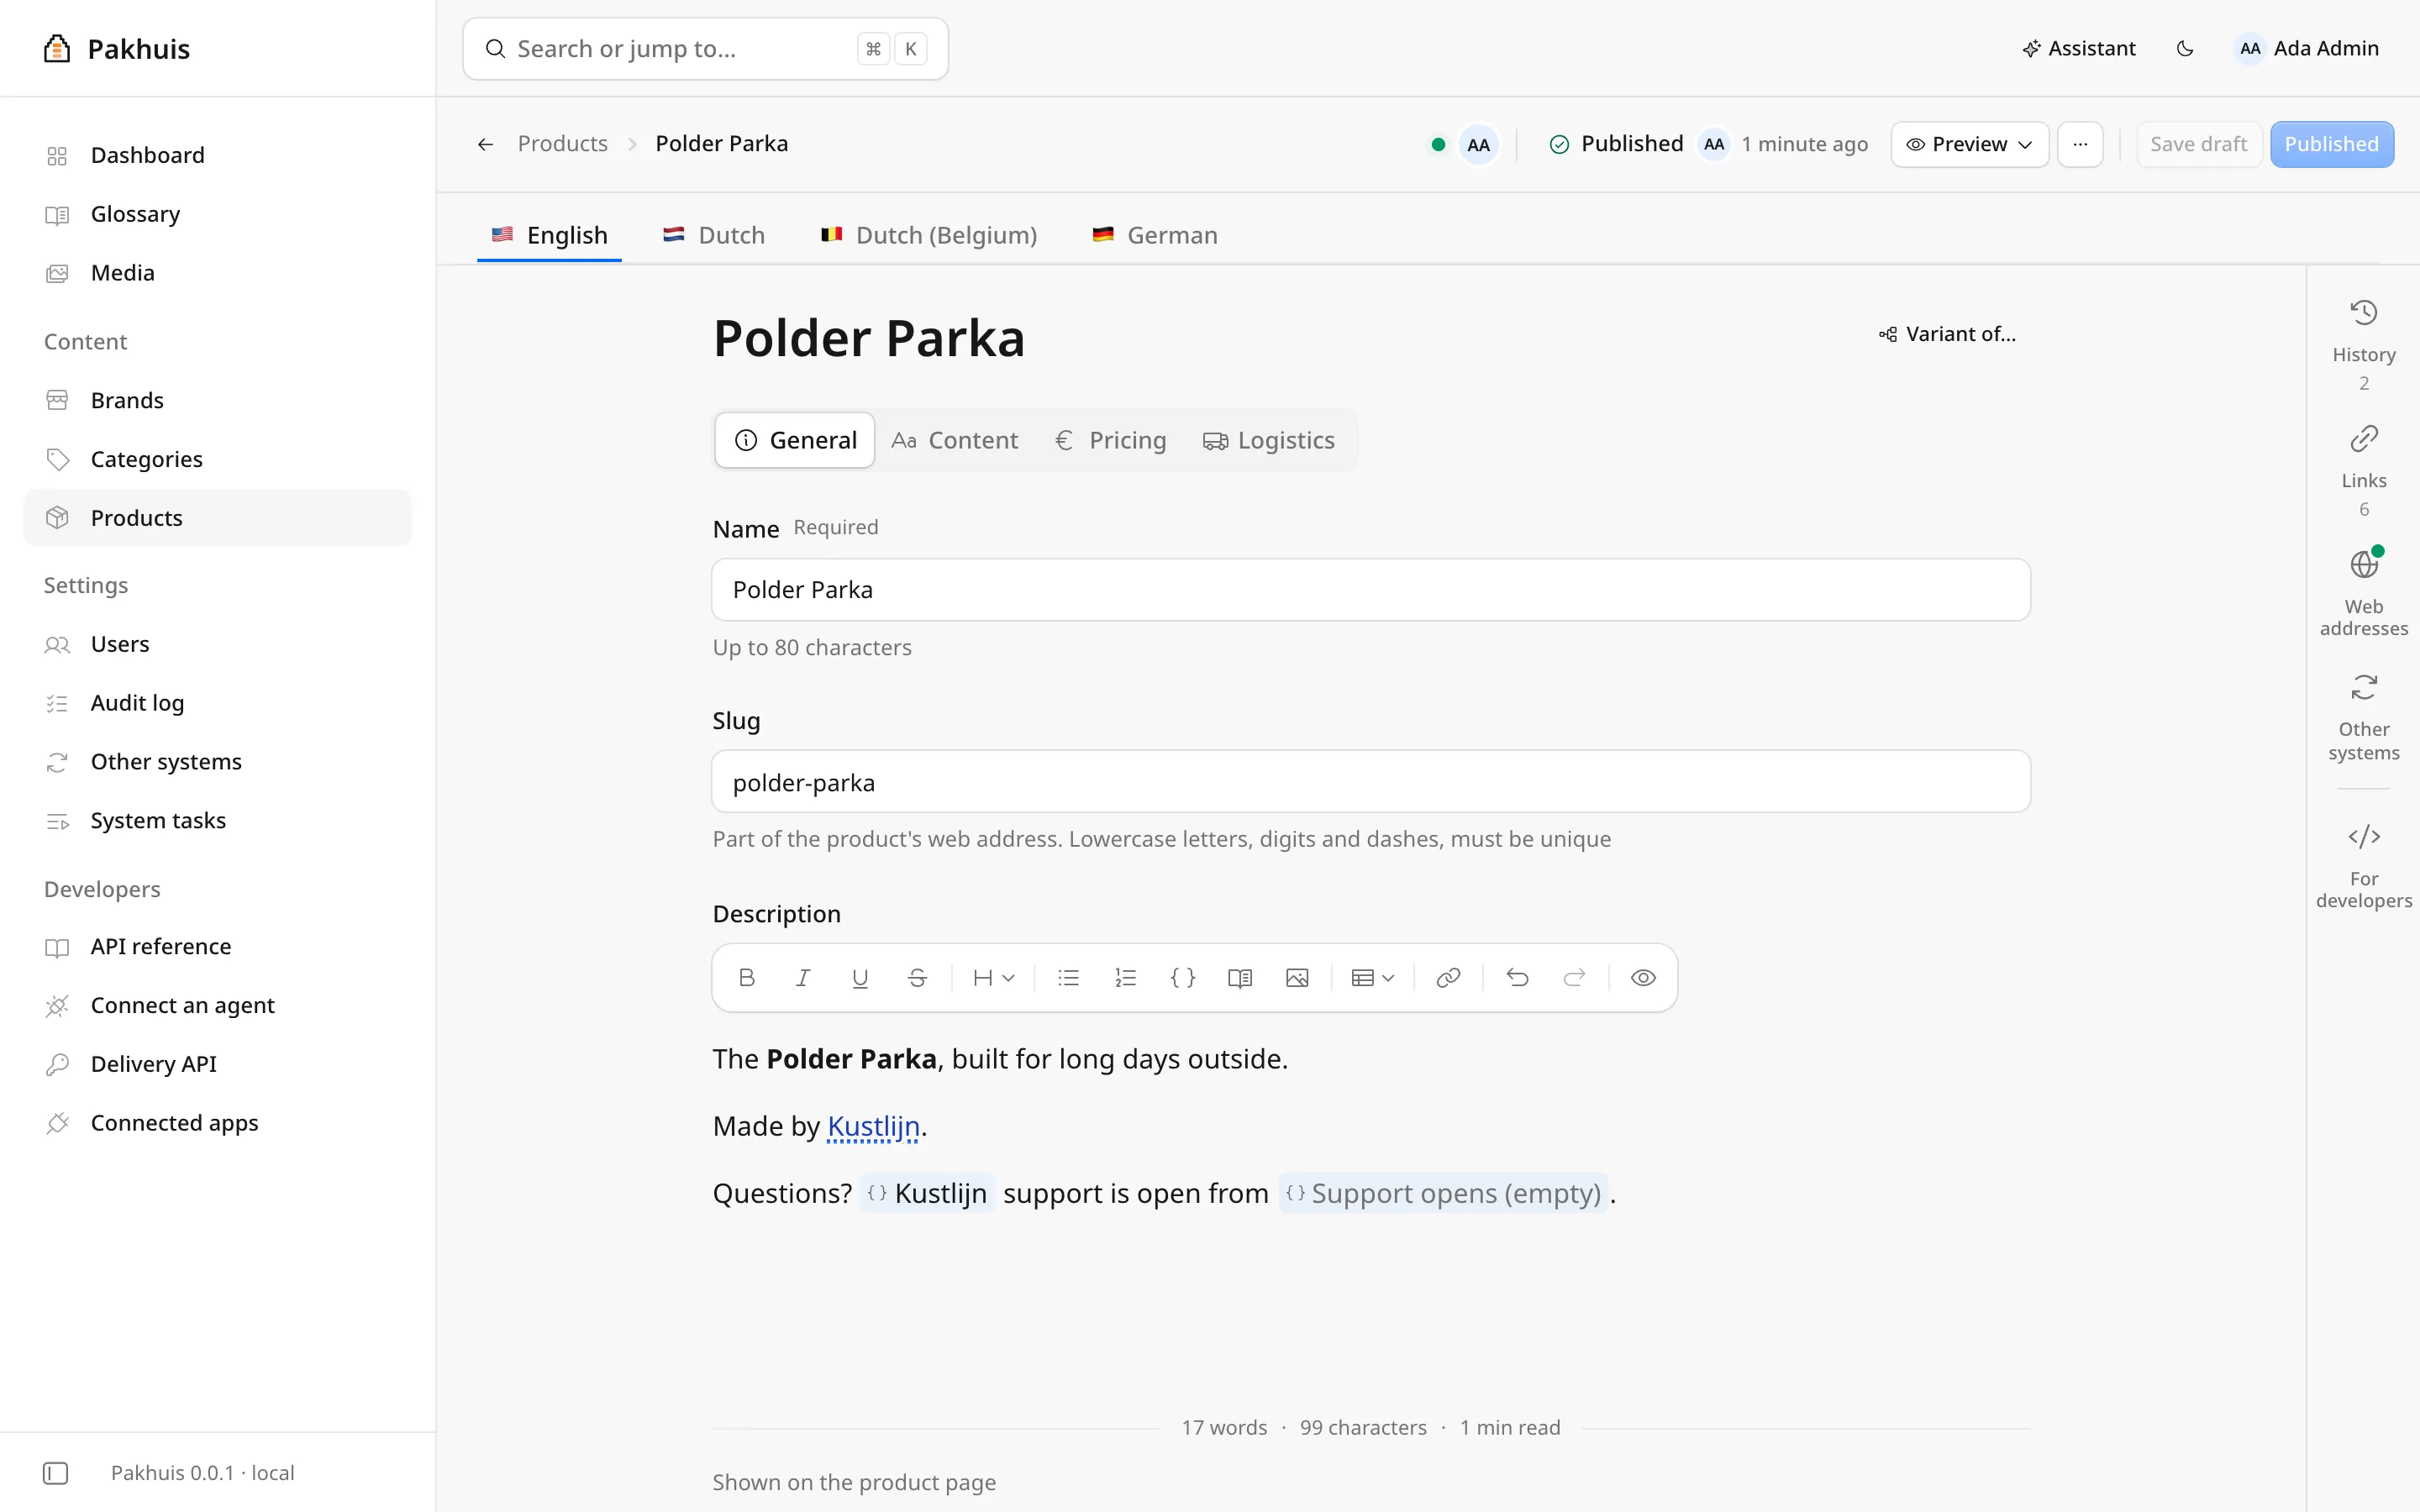Insert a bulleted list
The image size is (2420, 1512).
pos(1068,978)
